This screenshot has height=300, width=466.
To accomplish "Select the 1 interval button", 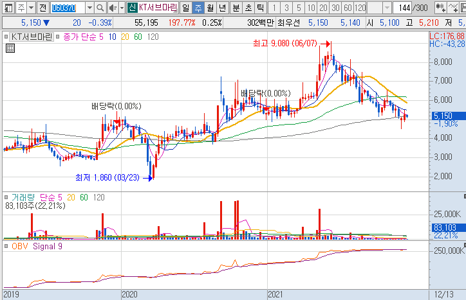I will click(274, 8).
